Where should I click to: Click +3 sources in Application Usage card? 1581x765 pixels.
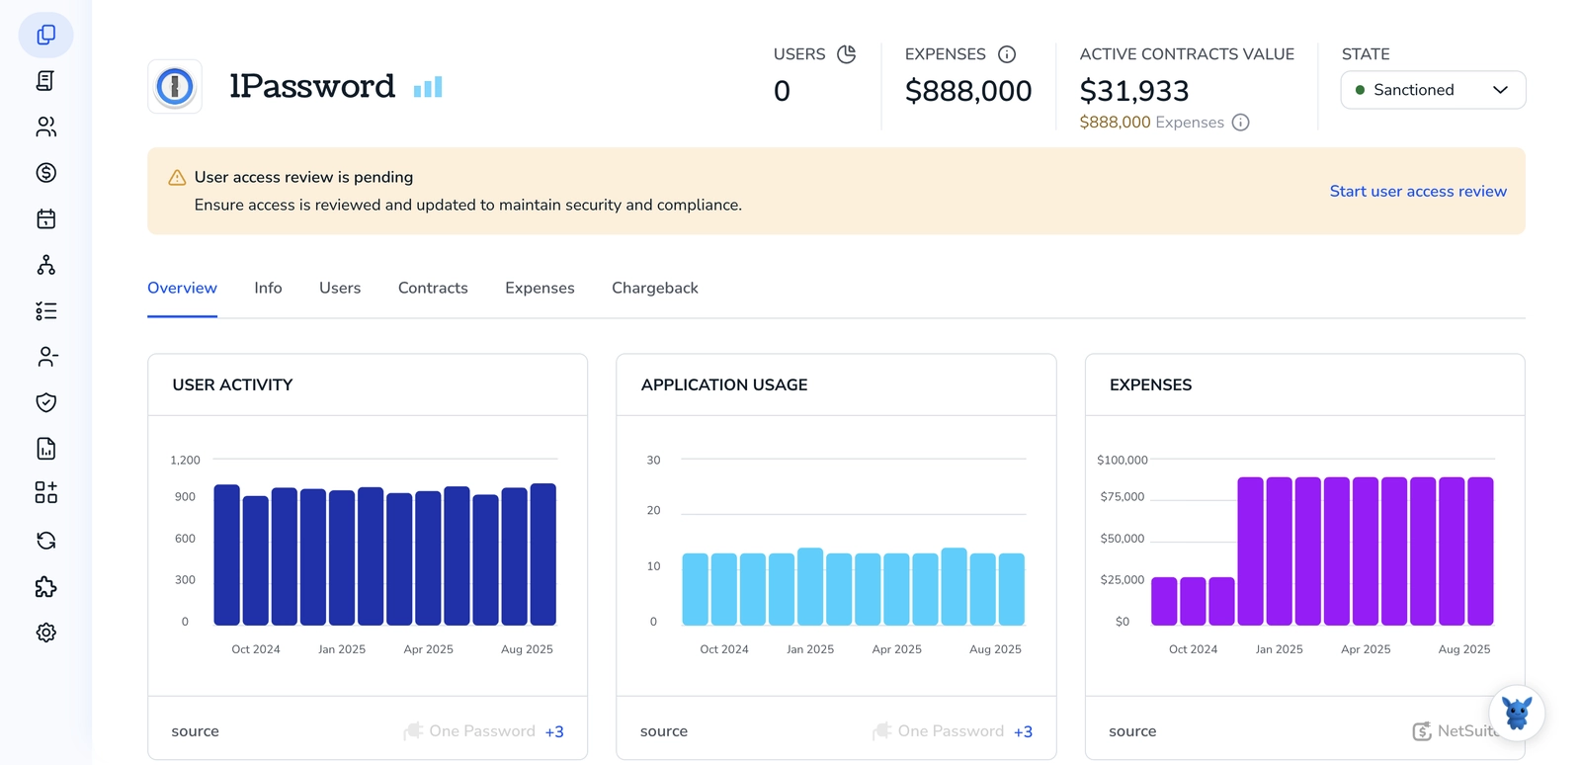1023,732
